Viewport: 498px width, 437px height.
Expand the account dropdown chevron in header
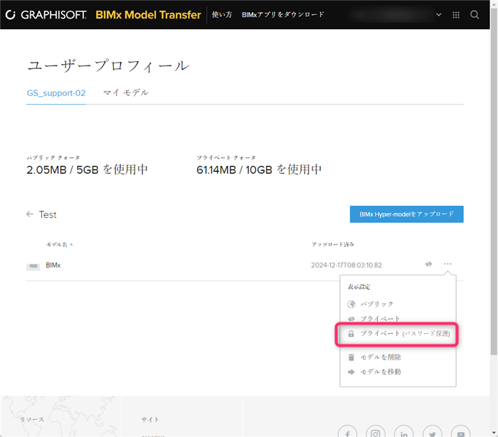pos(439,15)
